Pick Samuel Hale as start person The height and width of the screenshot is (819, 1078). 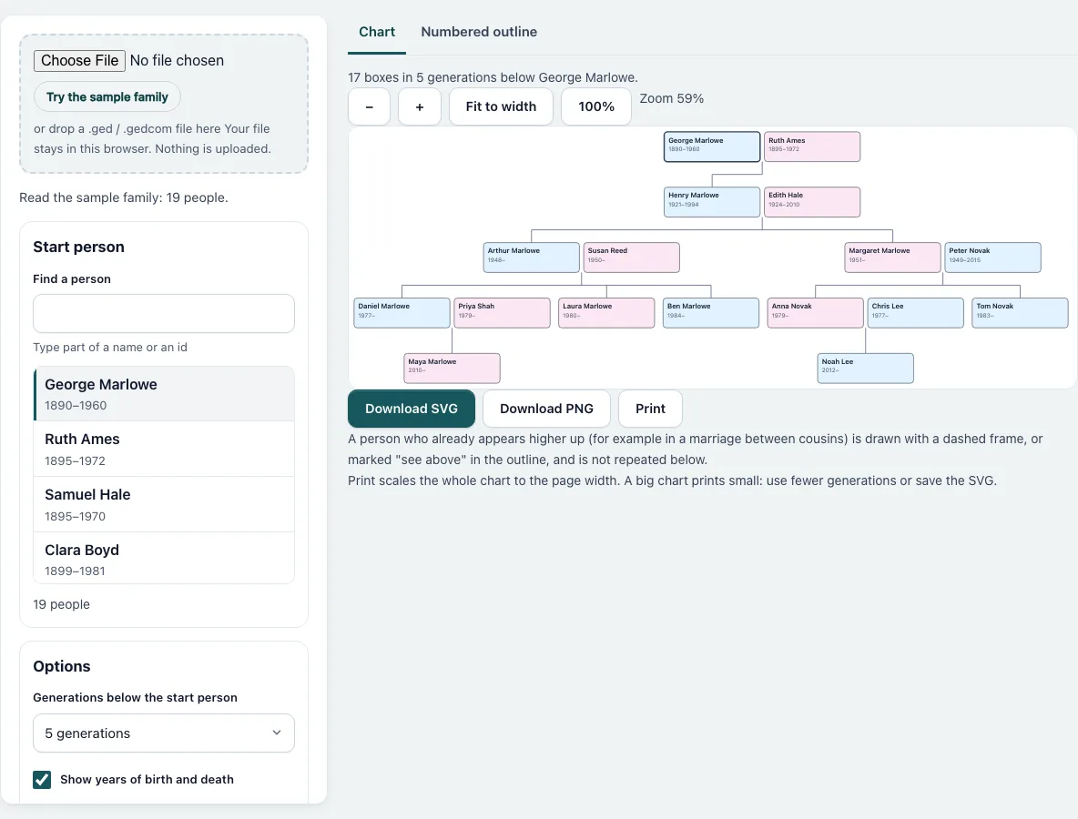pos(164,504)
